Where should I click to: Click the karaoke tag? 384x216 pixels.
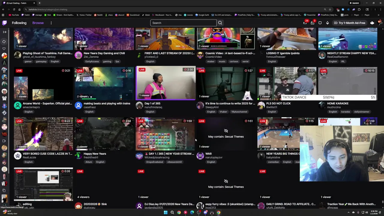[x=346, y=112]
